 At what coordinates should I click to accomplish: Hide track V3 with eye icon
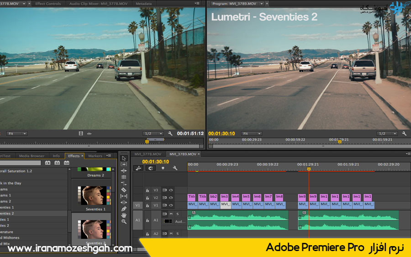[171, 190]
